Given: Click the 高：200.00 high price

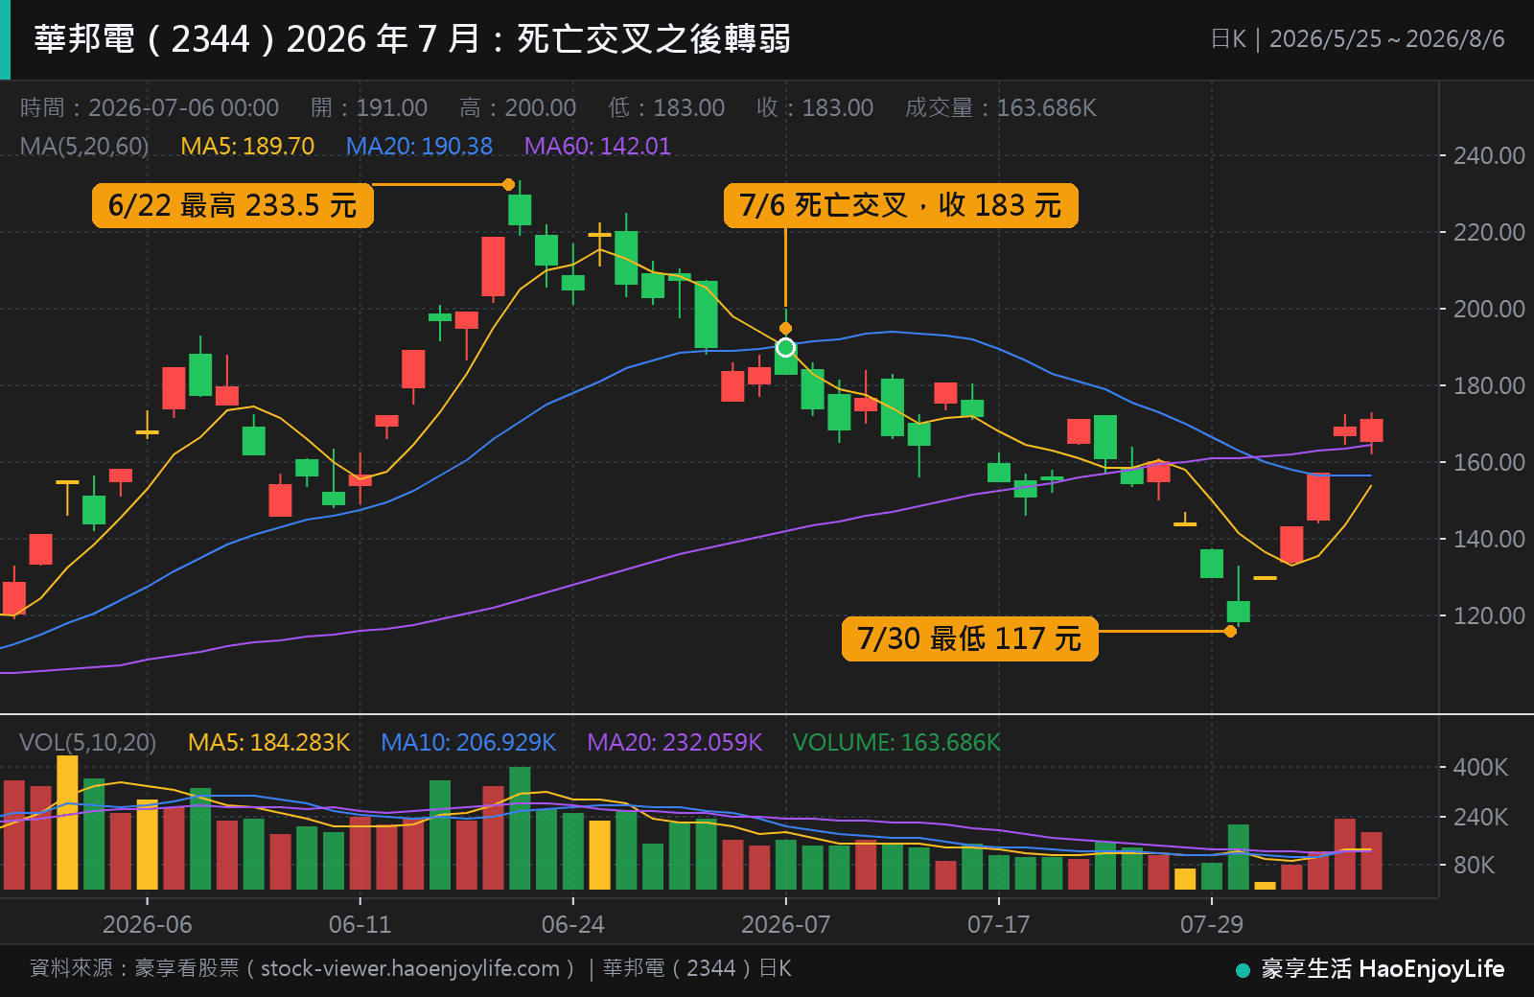Looking at the screenshot, I should pos(518,108).
